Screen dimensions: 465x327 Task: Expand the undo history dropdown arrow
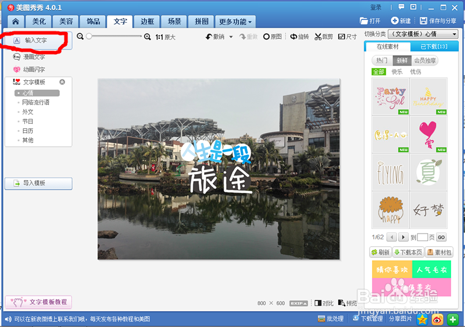point(231,37)
